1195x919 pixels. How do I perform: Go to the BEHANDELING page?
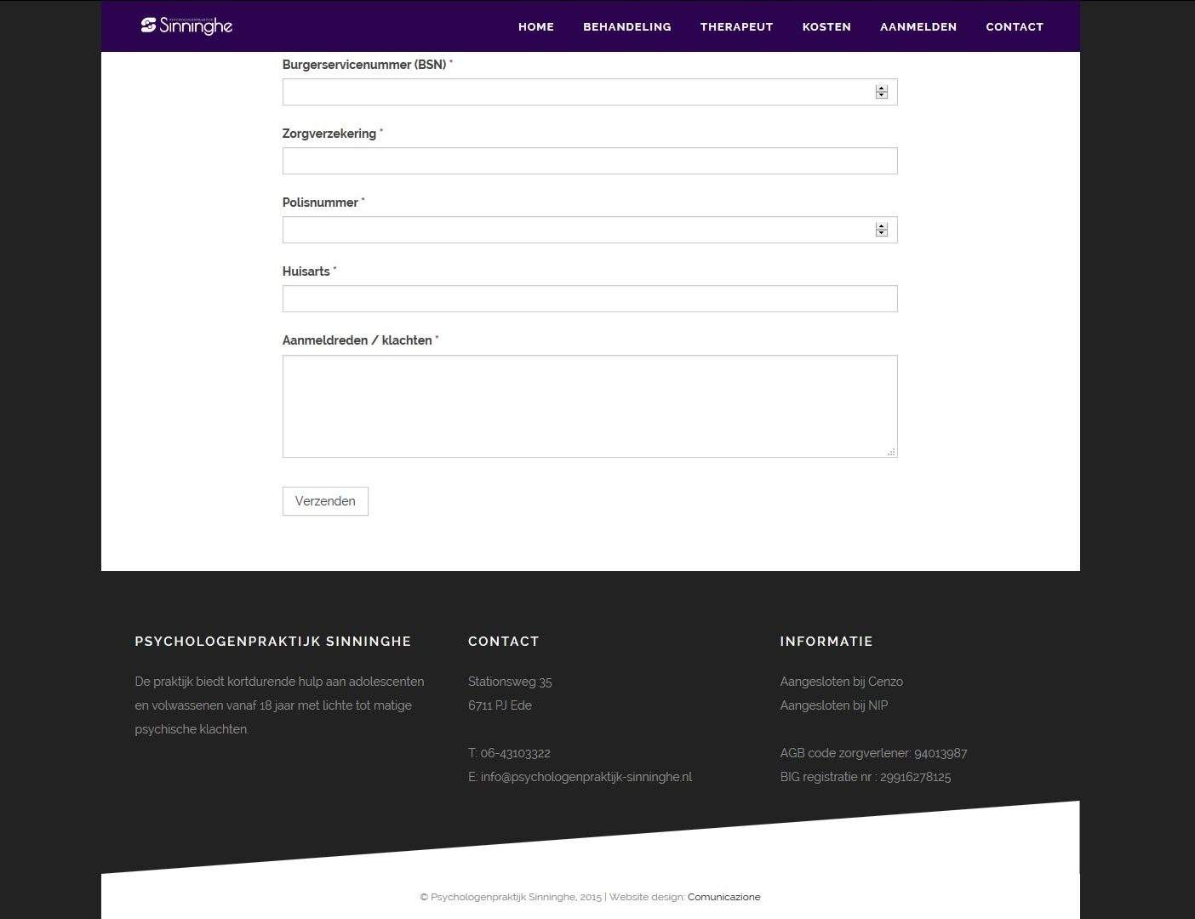[x=626, y=26]
